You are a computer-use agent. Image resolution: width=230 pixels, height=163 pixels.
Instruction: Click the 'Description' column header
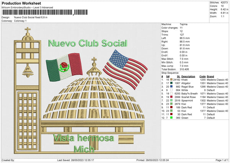point(188,77)
